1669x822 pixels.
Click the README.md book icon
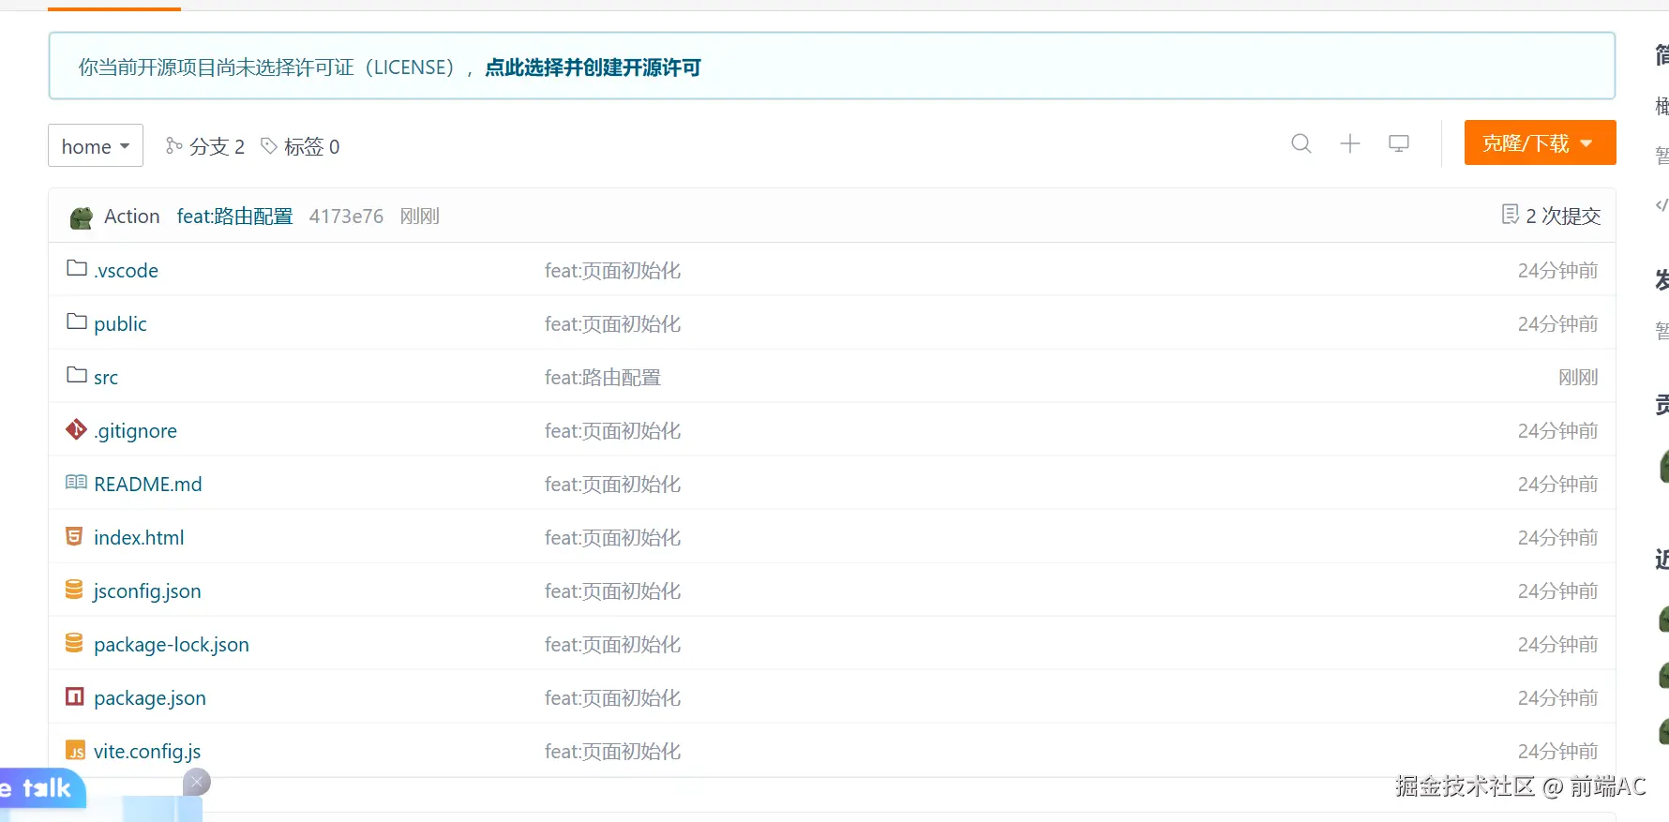coord(76,483)
